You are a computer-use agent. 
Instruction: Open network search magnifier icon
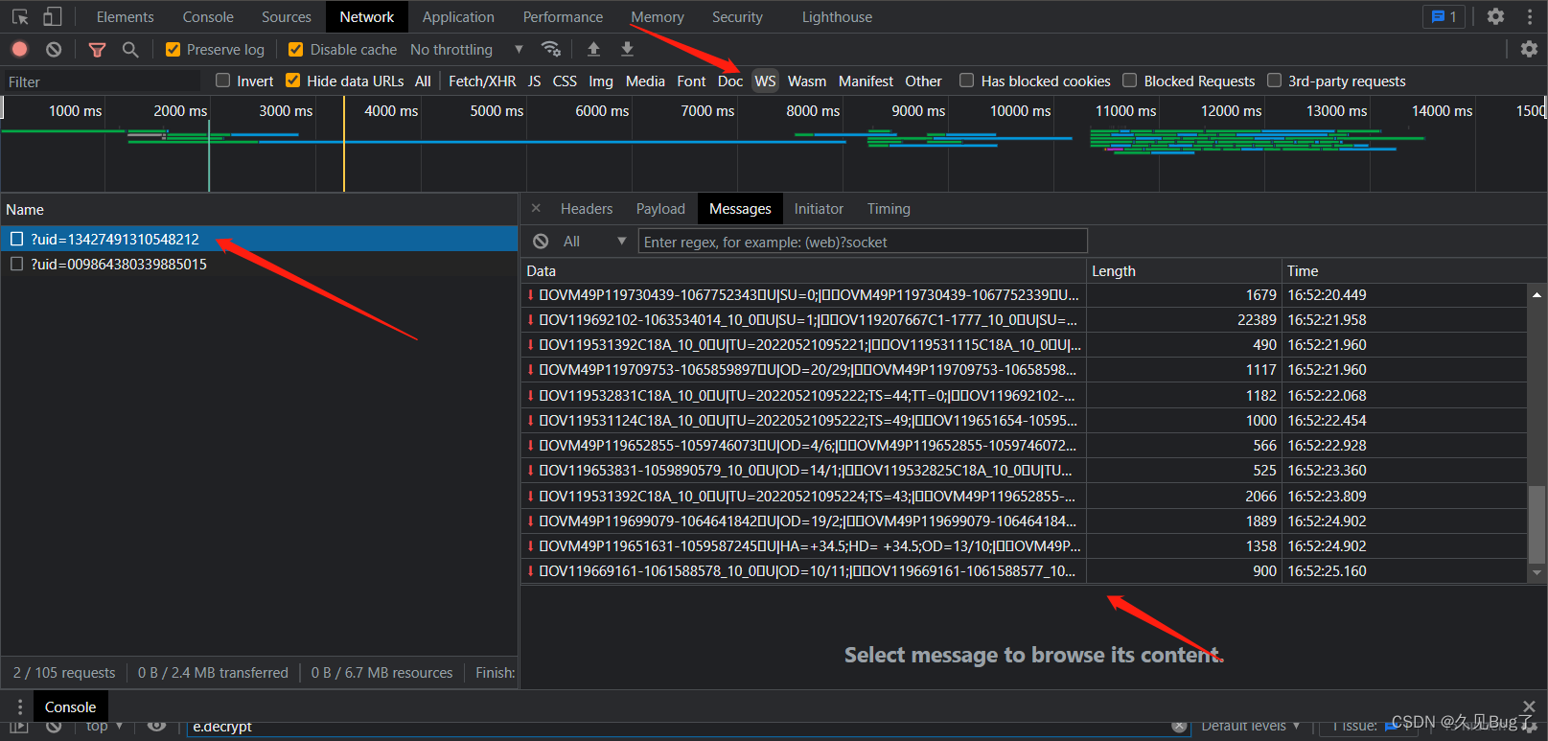[x=130, y=49]
